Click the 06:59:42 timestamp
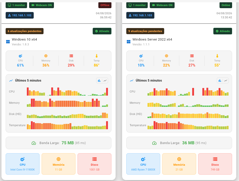 106,17
